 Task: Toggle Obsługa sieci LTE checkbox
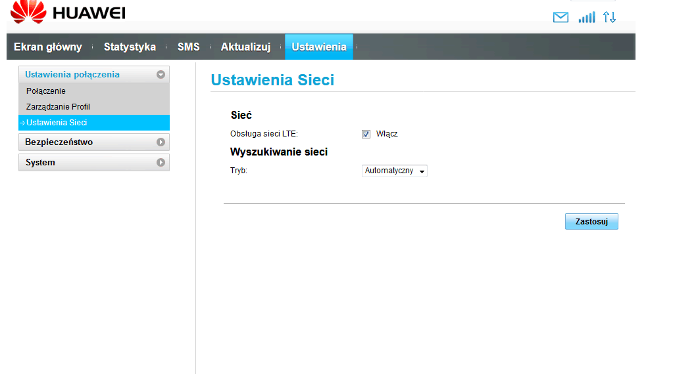pyautogui.click(x=366, y=134)
